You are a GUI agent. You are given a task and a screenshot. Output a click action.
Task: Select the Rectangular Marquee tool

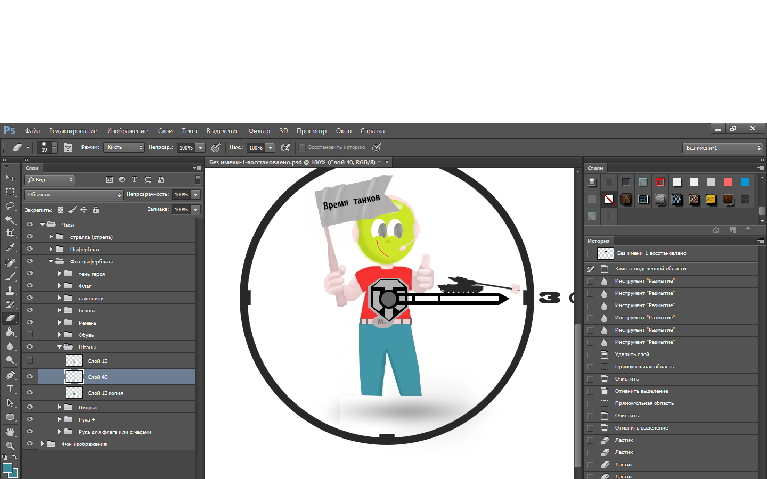click(x=10, y=192)
